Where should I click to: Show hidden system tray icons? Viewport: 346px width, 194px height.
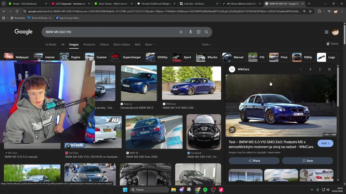point(312,190)
